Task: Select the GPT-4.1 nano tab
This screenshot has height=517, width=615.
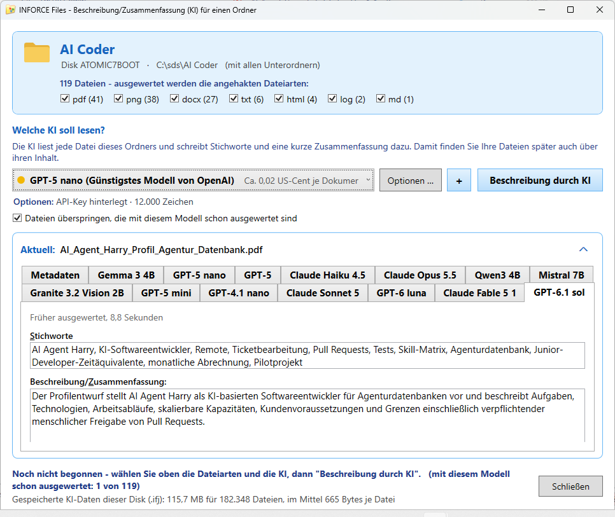Action: click(239, 293)
